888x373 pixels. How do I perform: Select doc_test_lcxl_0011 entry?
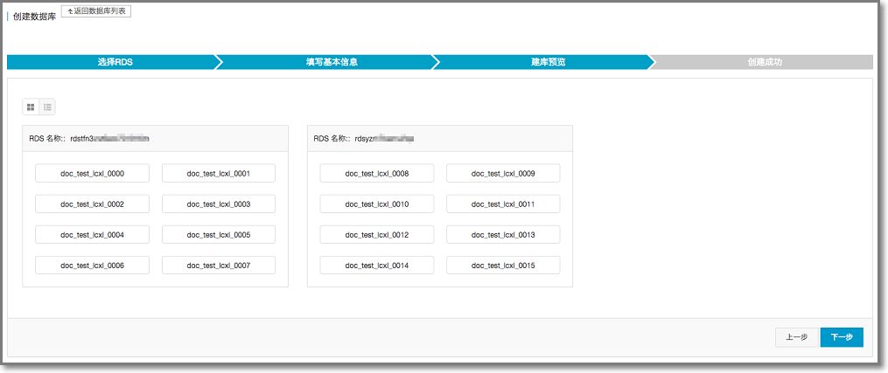pyautogui.click(x=503, y=204)
